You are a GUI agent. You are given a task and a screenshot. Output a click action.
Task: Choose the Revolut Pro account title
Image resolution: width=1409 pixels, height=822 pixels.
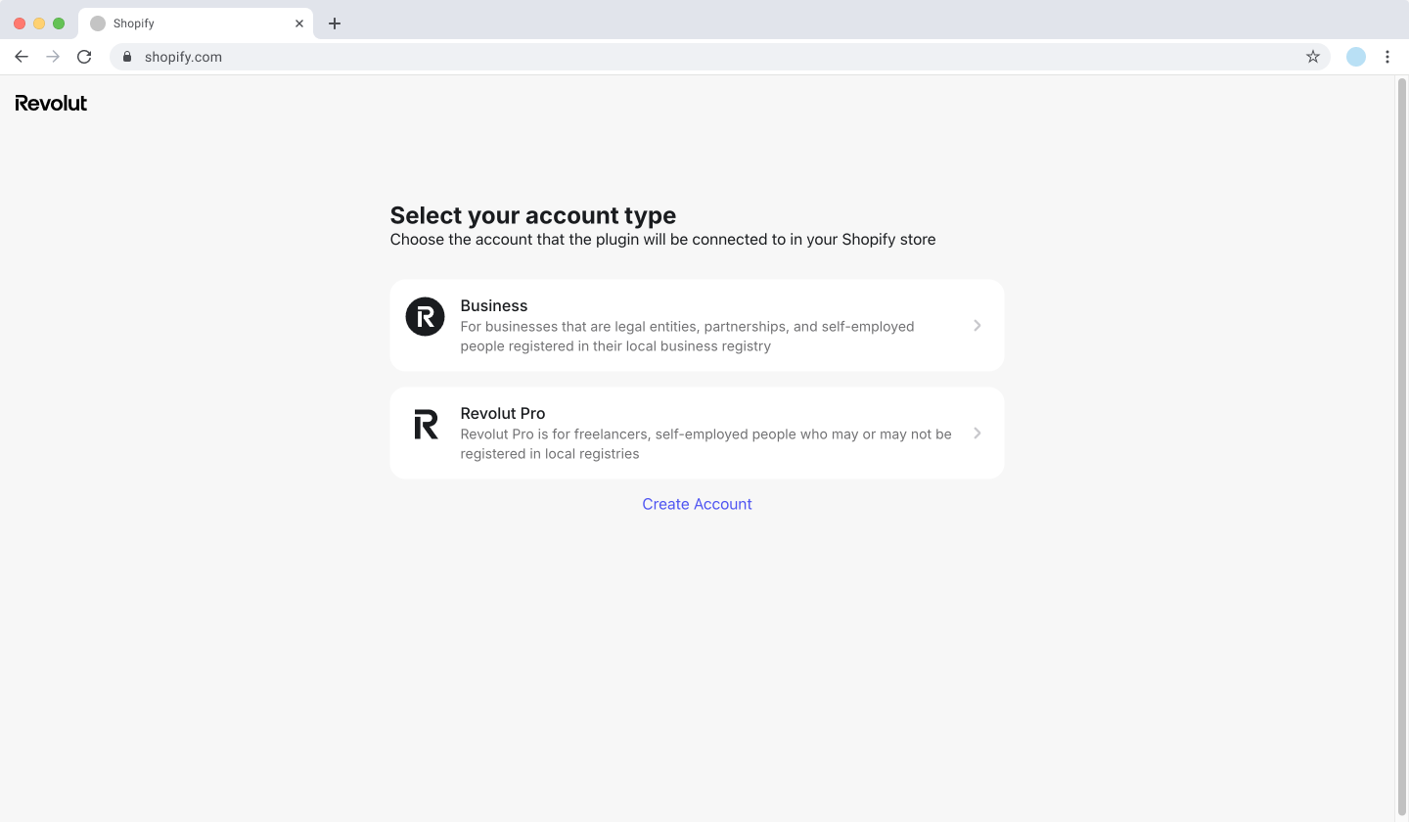(x=503, y=414)
